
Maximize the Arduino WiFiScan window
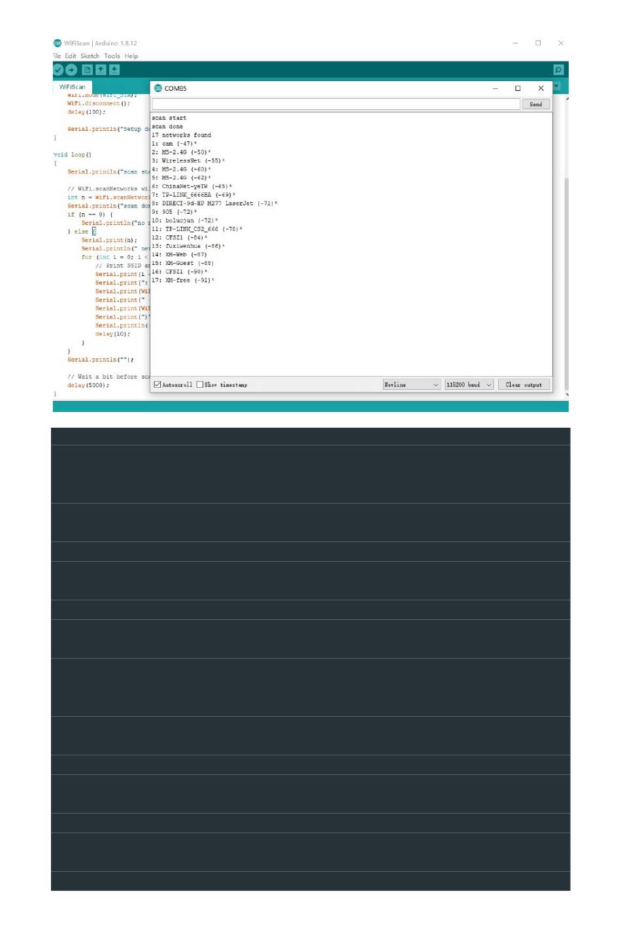pyautogui.click(x=538, y=43)
